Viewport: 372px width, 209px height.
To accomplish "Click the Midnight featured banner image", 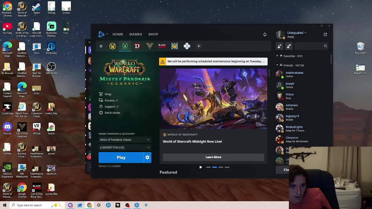I will [213, 99].
